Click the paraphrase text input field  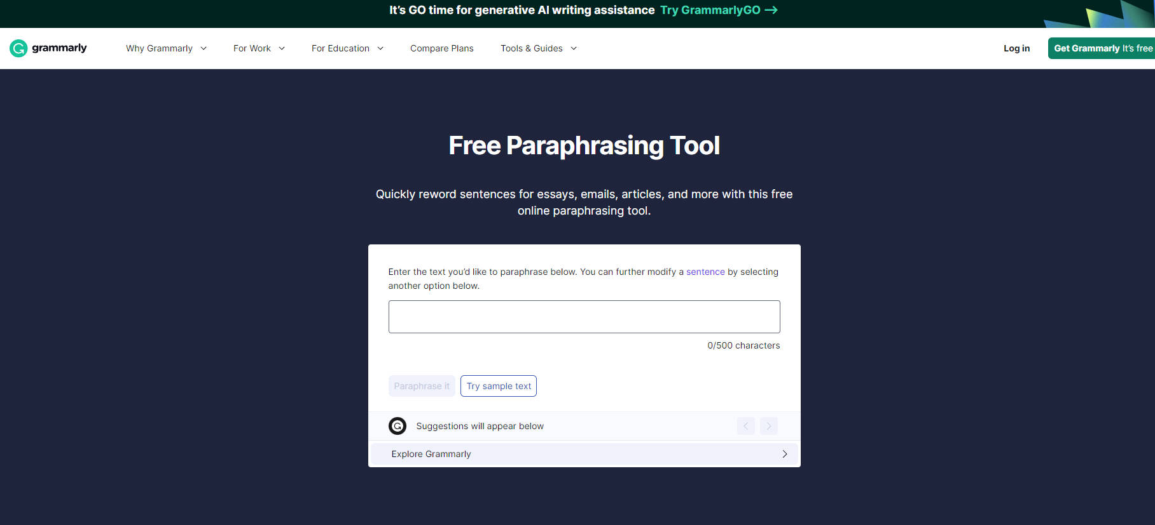[584, 317]
